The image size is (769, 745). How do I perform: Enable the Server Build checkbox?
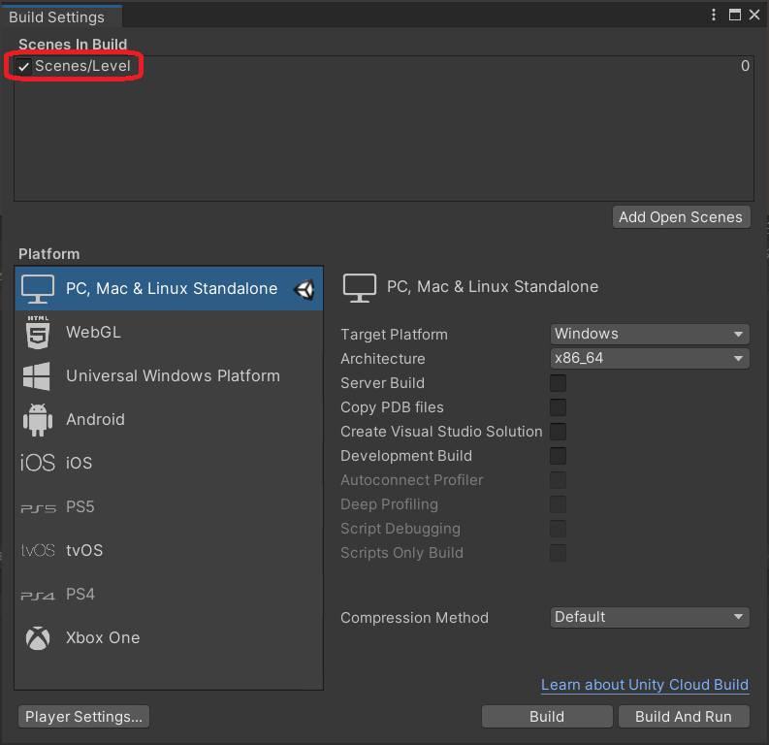click(558, 383)
